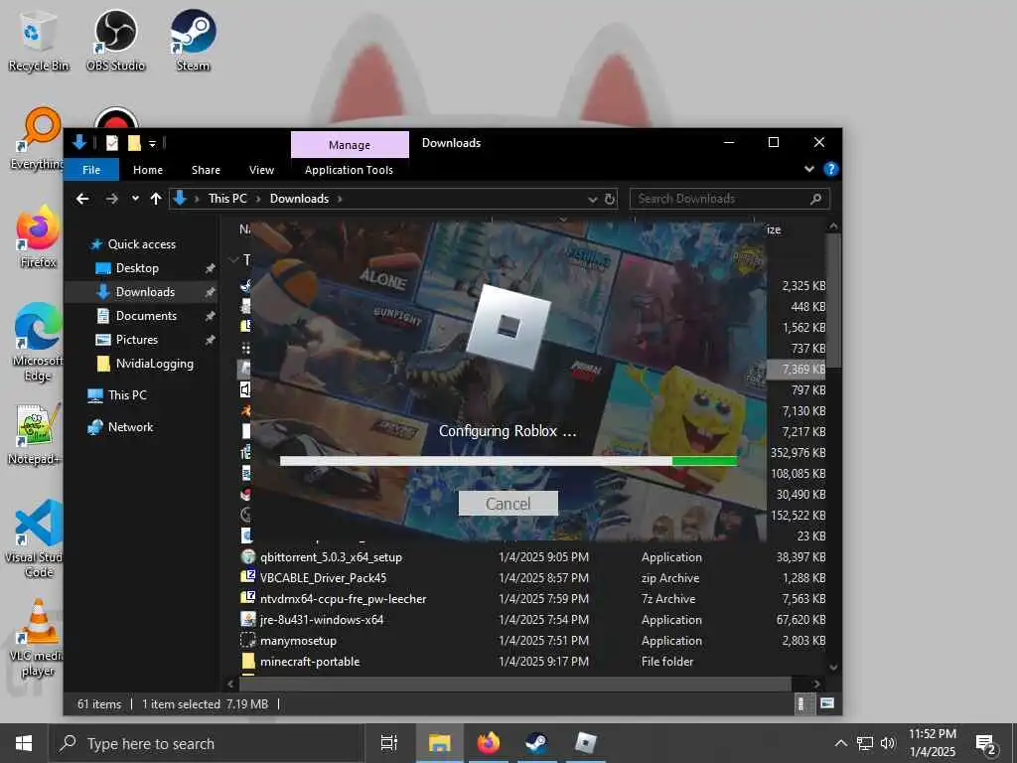
Task: Click the taskbar search box
Action: tap(207, 743)
